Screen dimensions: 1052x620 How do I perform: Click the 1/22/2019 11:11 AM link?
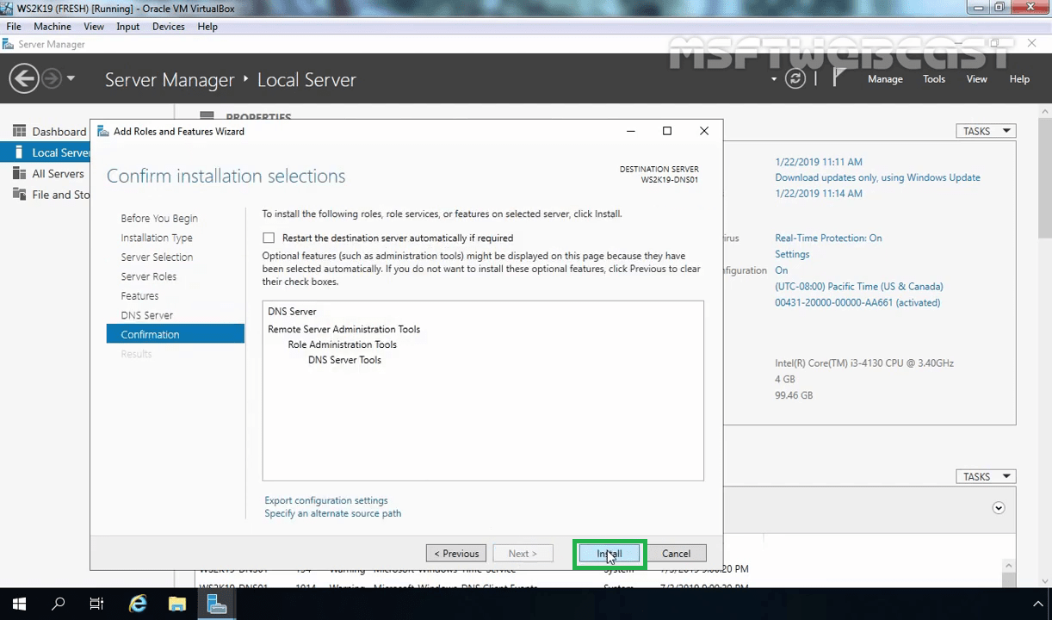(819, 162)
